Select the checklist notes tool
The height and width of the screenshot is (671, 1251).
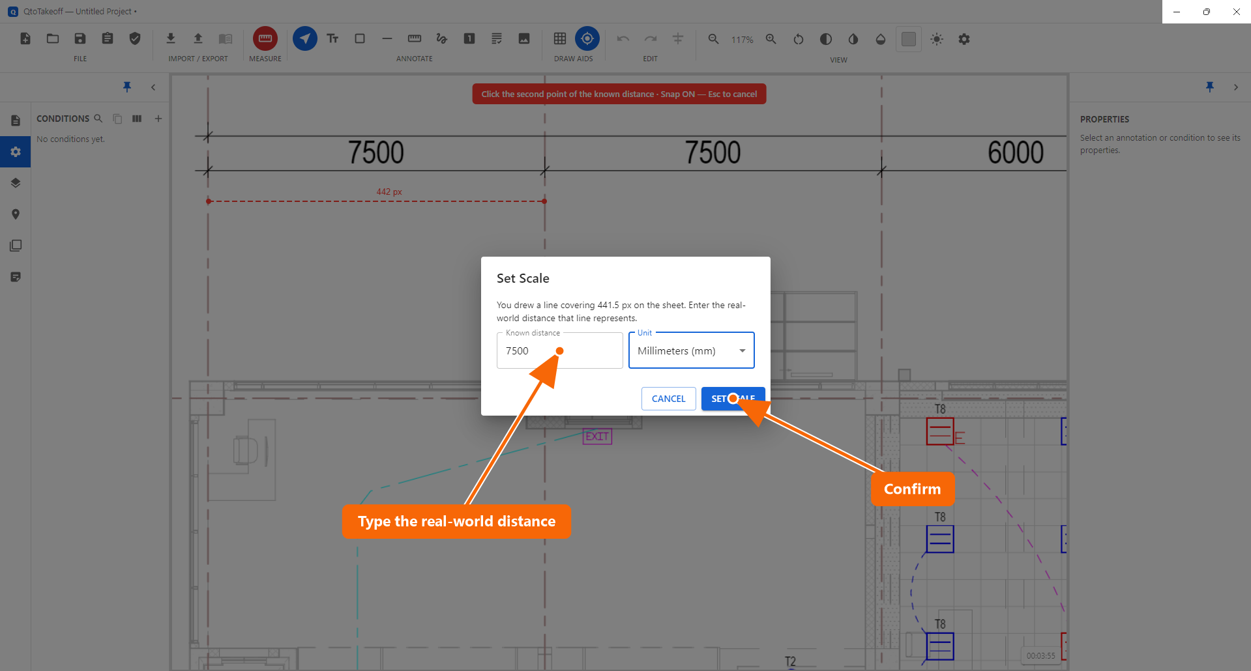coord(497,38)
